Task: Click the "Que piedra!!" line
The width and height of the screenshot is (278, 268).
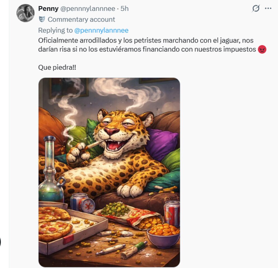Action: [57, 68]
